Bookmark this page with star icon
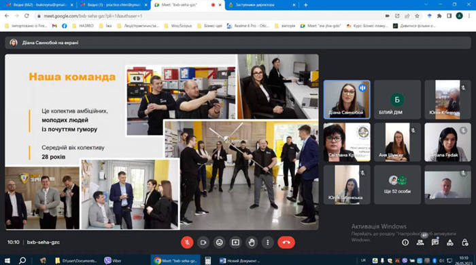 click(x=417, y=16)
